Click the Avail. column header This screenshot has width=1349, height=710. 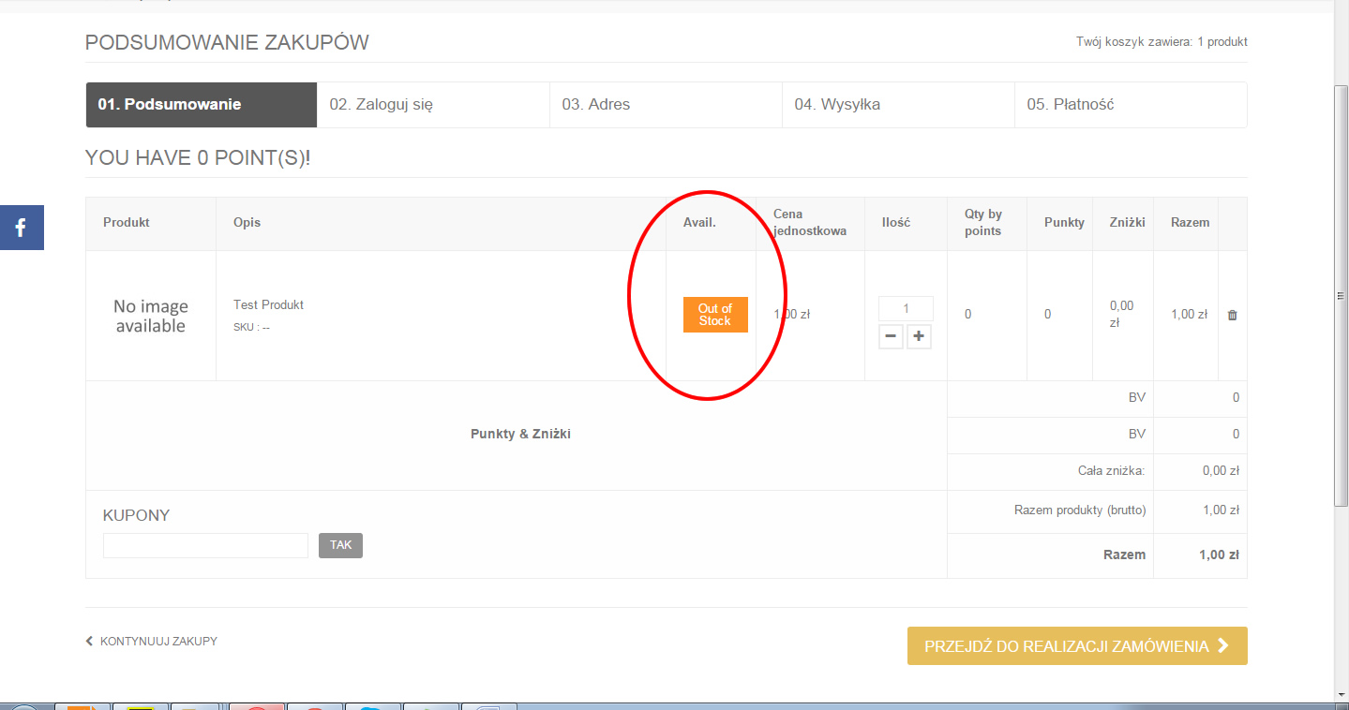pyautogui.click(x=699, y=223)
